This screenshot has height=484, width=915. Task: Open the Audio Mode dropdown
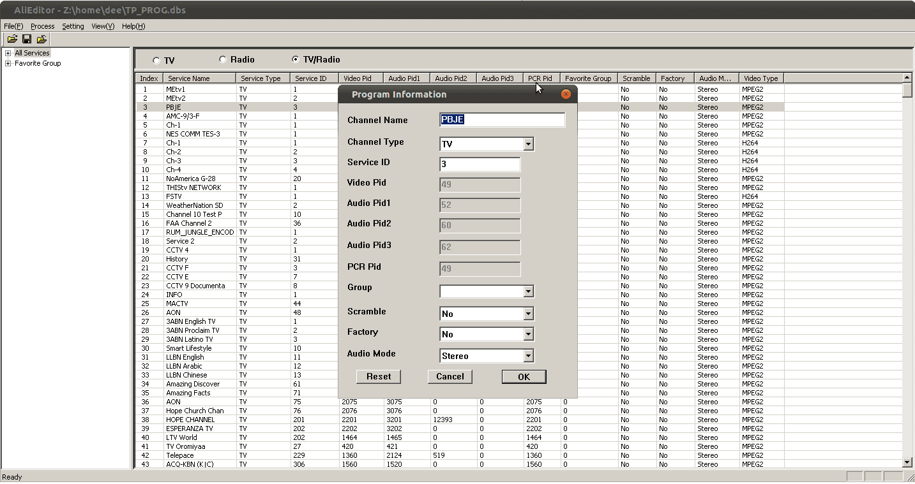point(528,356)
